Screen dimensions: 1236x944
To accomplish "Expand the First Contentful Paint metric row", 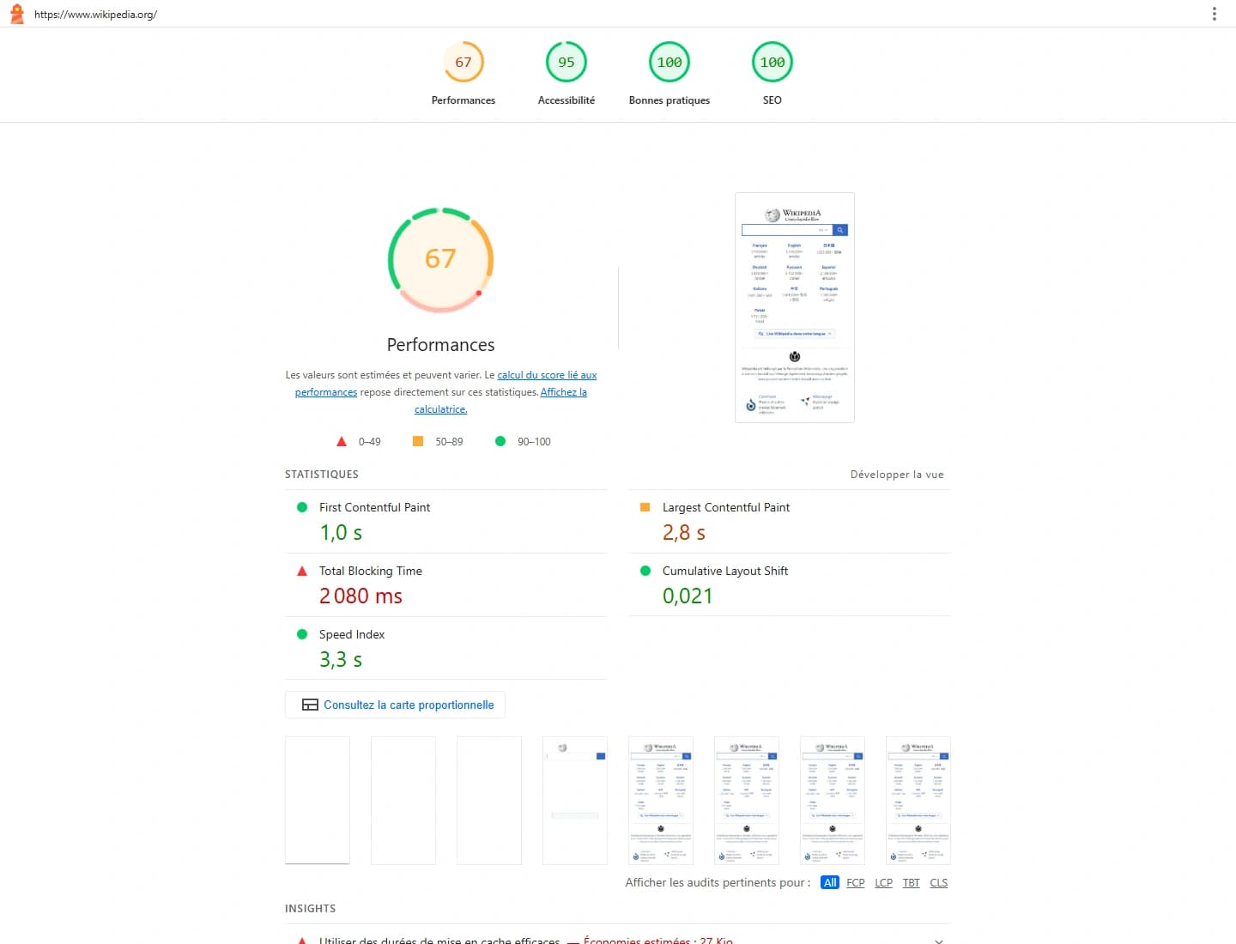I will click(x=446, y=521).
